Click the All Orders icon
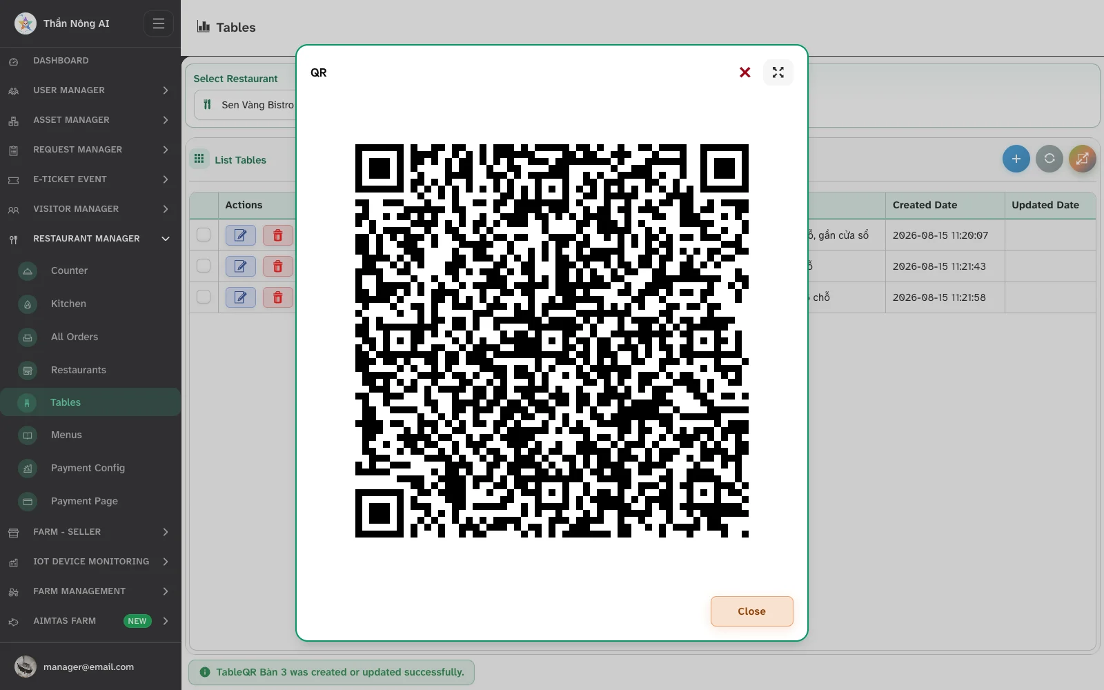The image size is (1104, 690). point(28,337)
